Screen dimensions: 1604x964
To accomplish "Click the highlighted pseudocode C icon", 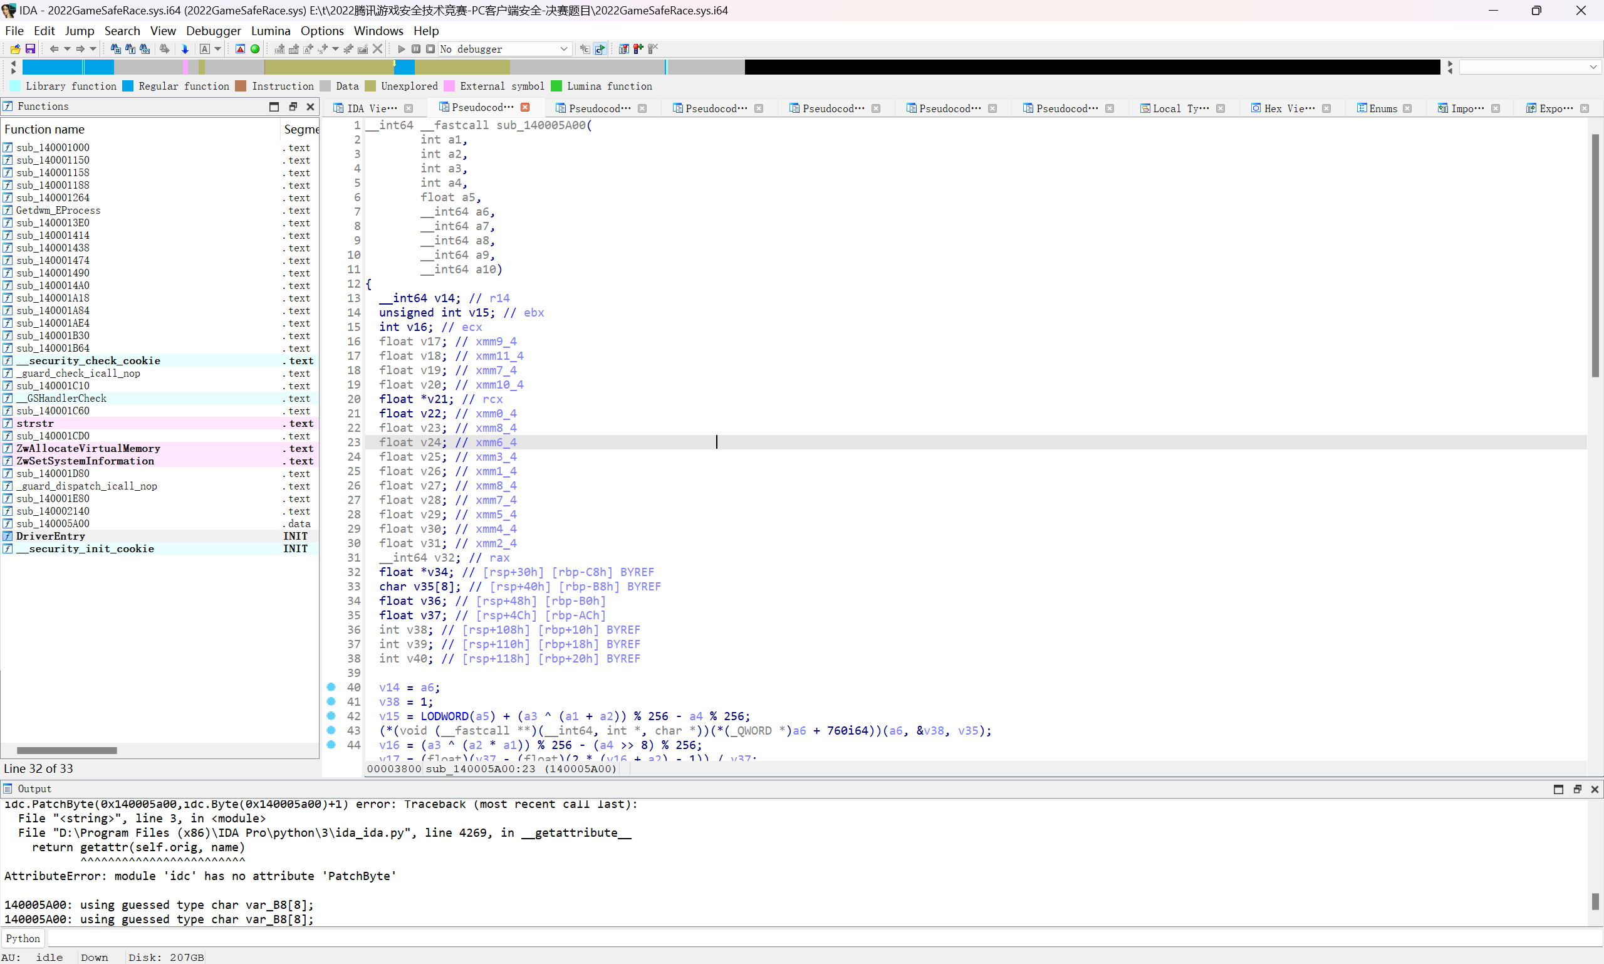I will pyautogui.click(x=600, y=49).
